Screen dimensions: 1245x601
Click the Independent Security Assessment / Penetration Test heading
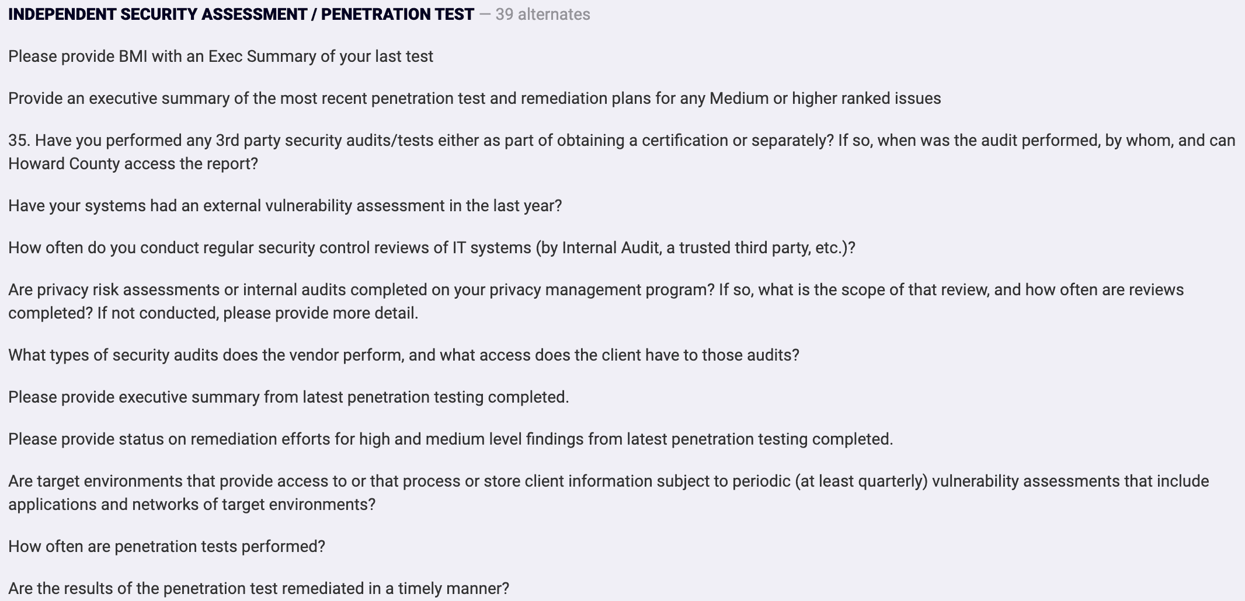[x=241, y=14]
